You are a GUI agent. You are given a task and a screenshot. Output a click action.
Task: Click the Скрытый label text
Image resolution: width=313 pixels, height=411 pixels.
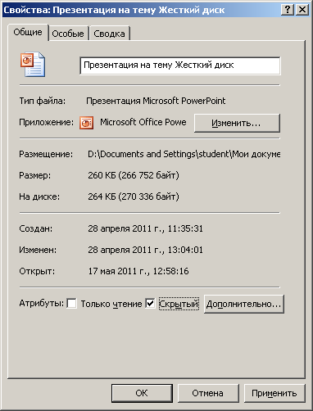[x=179, y=304]
